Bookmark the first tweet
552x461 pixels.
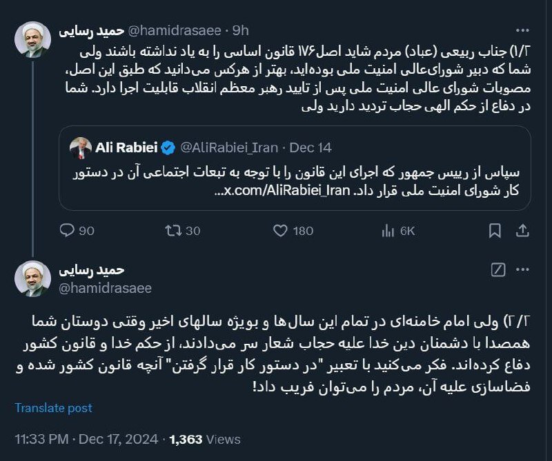tap(495, 230)
